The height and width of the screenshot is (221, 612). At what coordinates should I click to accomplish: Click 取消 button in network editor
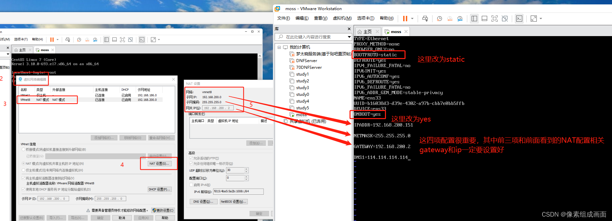pyautogui.click(x=122, y=218)
